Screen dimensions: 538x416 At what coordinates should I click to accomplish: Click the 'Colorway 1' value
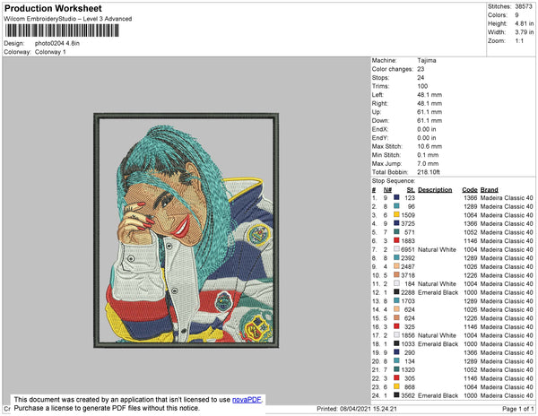50,52
